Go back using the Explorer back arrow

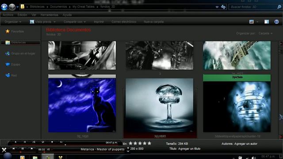[x=4, y=7]
